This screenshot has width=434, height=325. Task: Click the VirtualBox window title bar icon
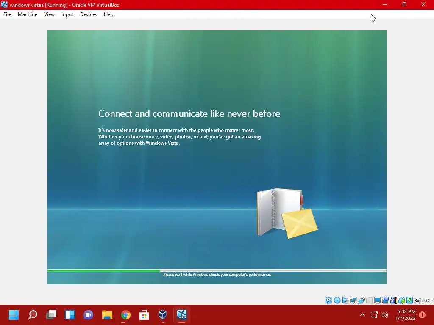pos(4,5)
